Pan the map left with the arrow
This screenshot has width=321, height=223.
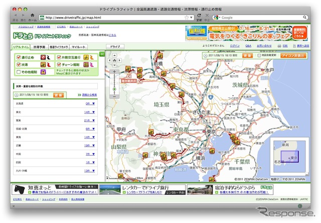(109, 60)
